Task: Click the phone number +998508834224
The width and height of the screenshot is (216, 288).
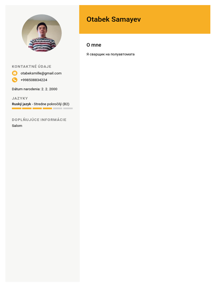Action: pyautogui.click(x=34, y=80)
